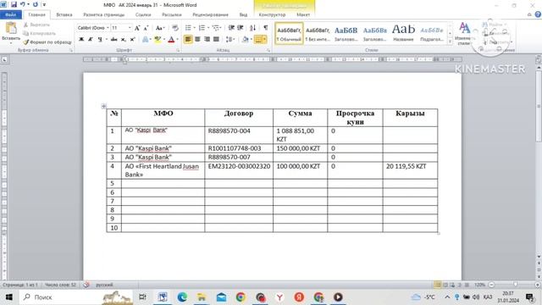The height and width of the screenshot is (305, 542).
Task: Switch to the View (Вид) tab
Action: click(x=243, y=15)
